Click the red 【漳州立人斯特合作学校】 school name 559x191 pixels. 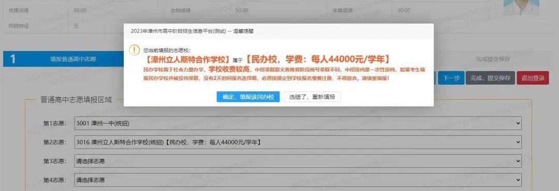187,59
